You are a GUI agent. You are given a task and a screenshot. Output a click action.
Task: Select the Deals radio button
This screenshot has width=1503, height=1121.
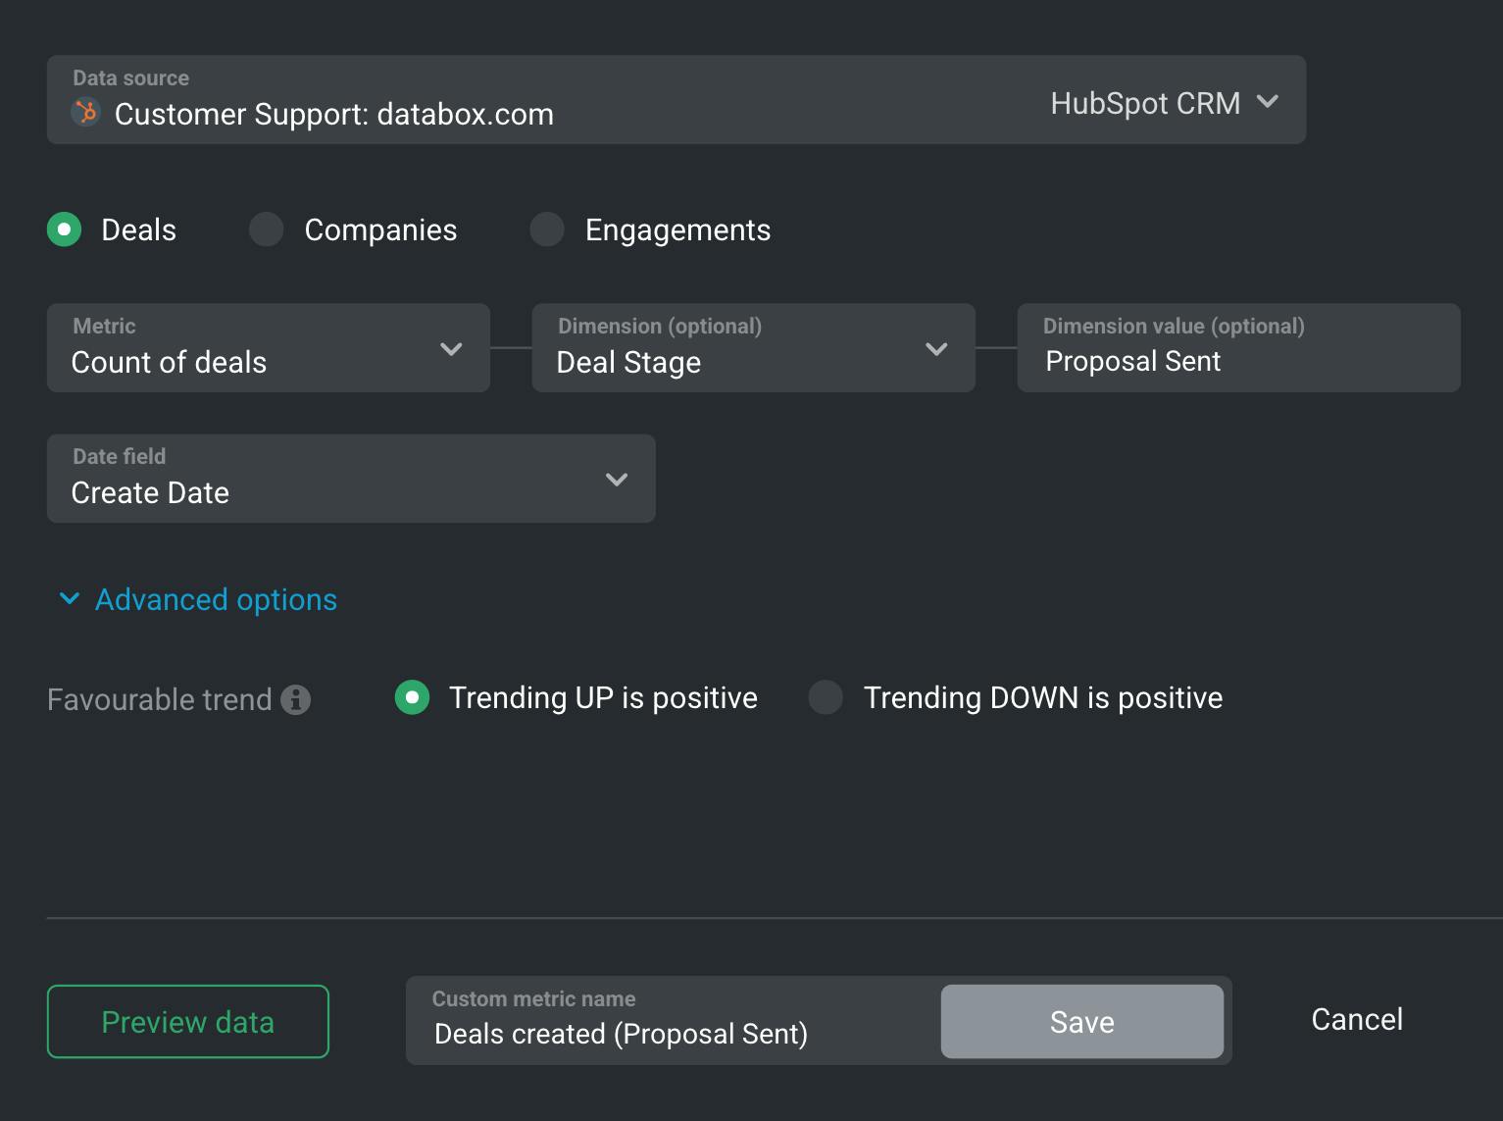(65, 229)
